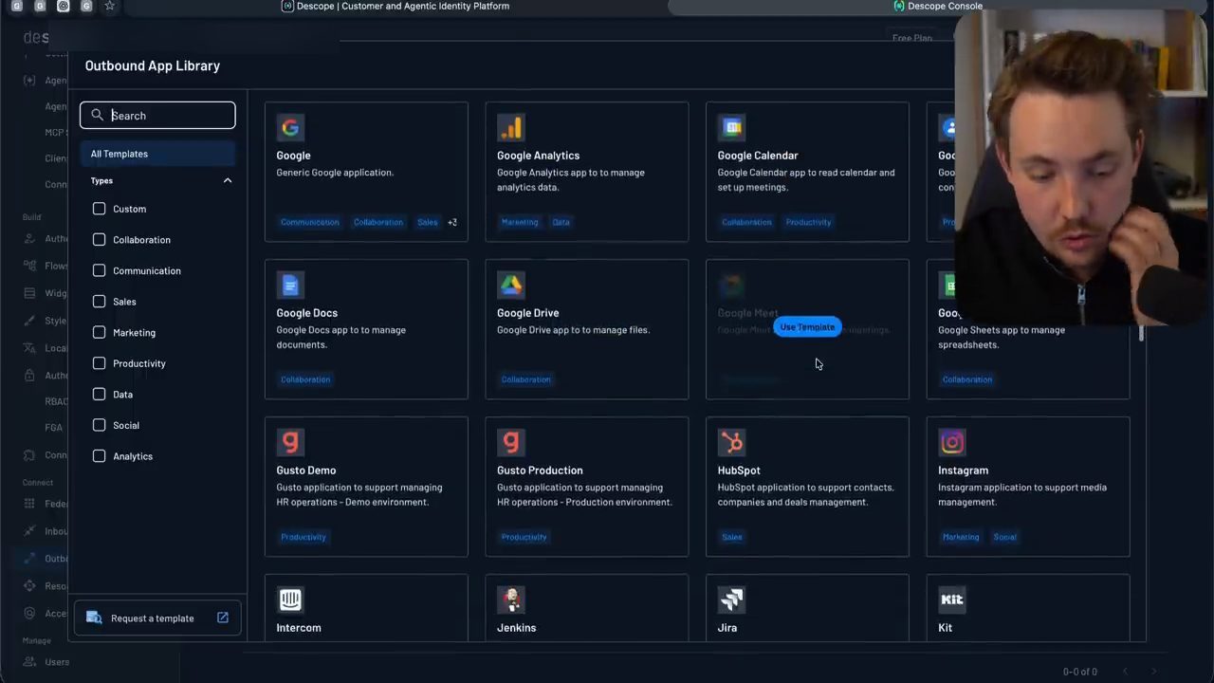Screen dimensions: 1214x683
Task: Check the Communication type filter
Action: pyautogui.click(x=100, y=270)
